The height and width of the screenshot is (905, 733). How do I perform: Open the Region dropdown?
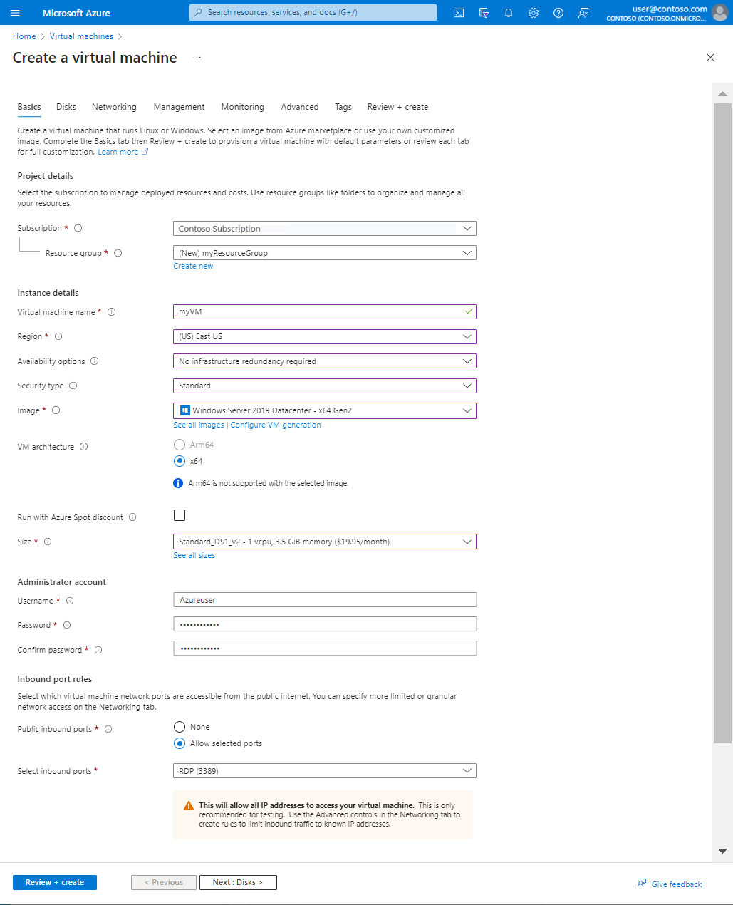point(325,336)
